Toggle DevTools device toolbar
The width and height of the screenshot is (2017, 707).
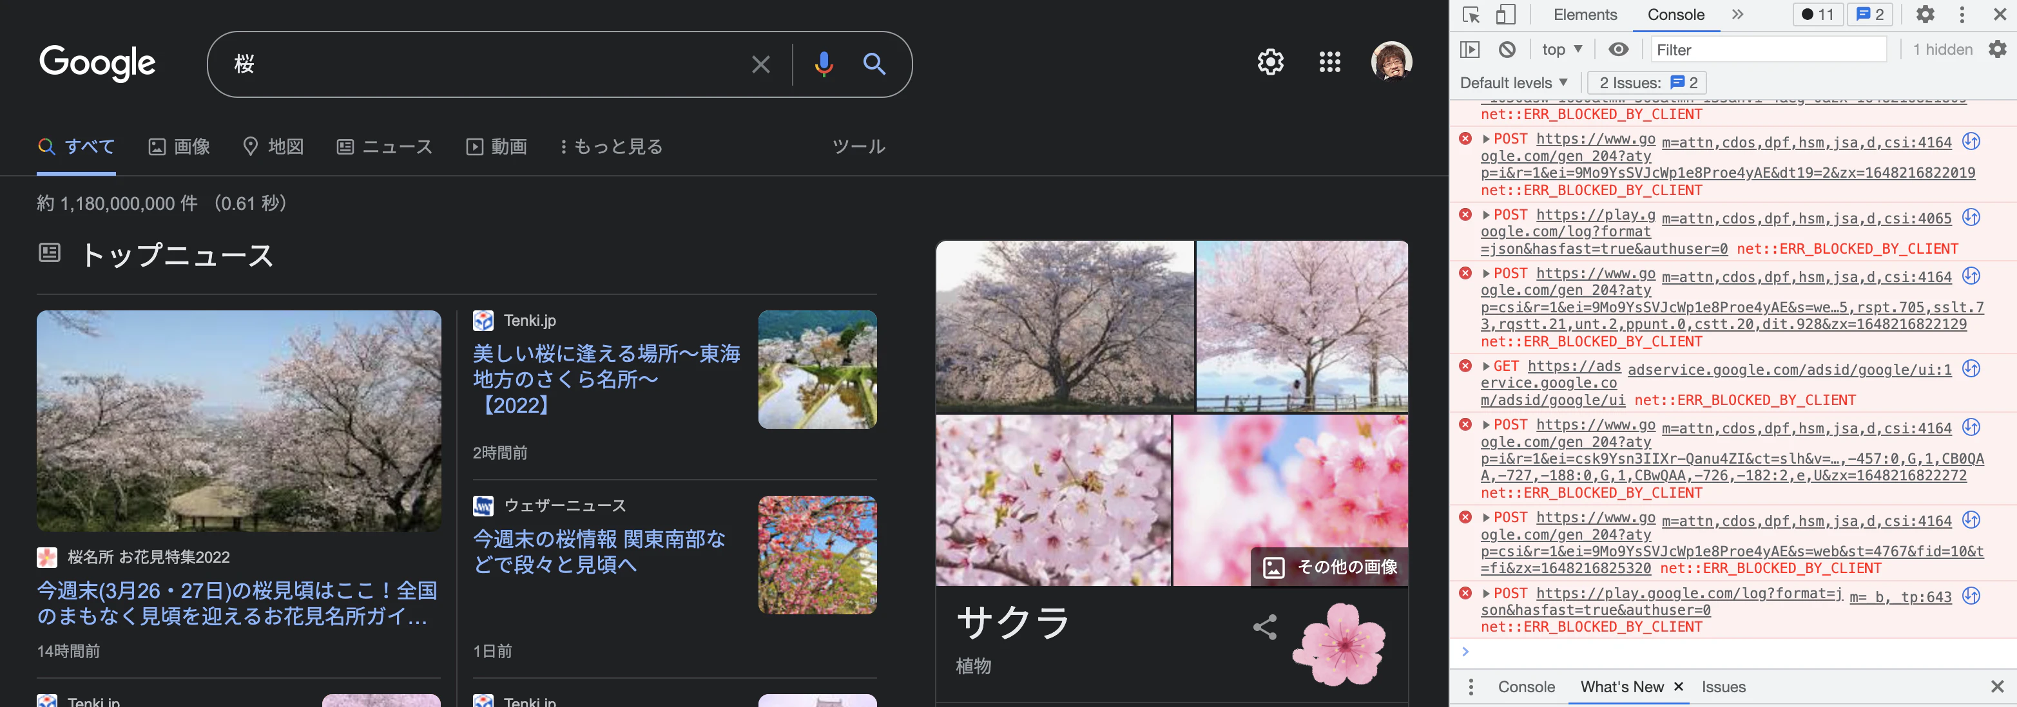[x=1505, y=15]
